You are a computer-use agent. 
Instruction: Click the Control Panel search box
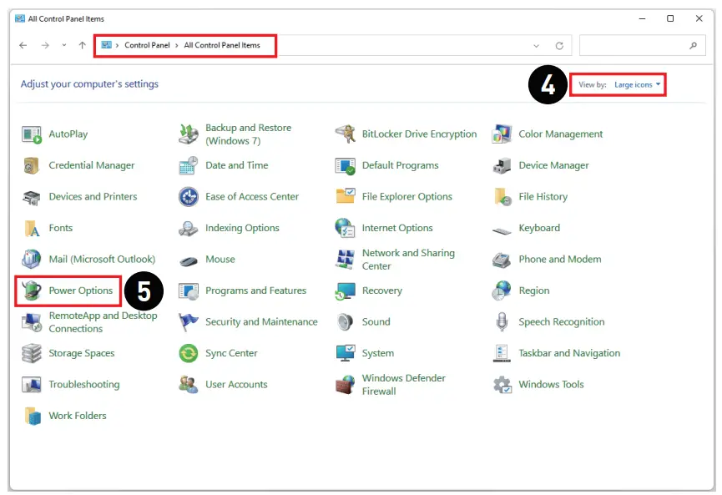(634, 46)
